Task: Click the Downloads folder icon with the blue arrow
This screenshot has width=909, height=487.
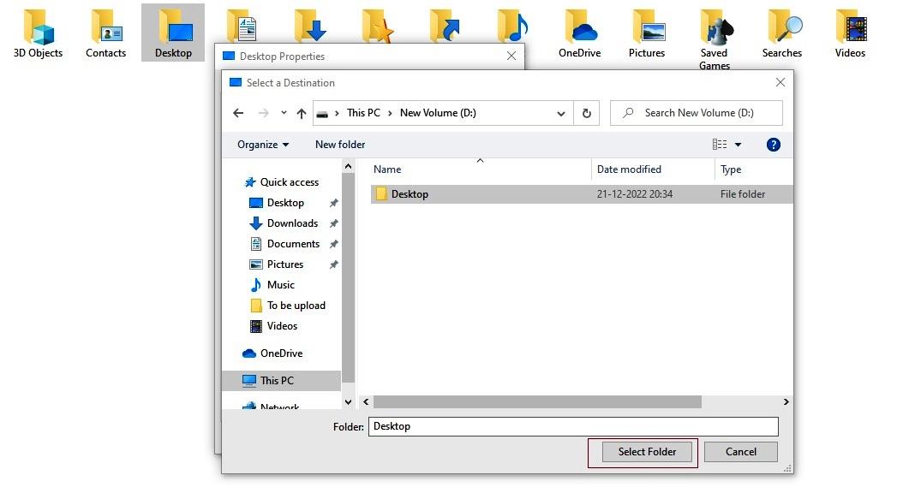Action: 309,26
